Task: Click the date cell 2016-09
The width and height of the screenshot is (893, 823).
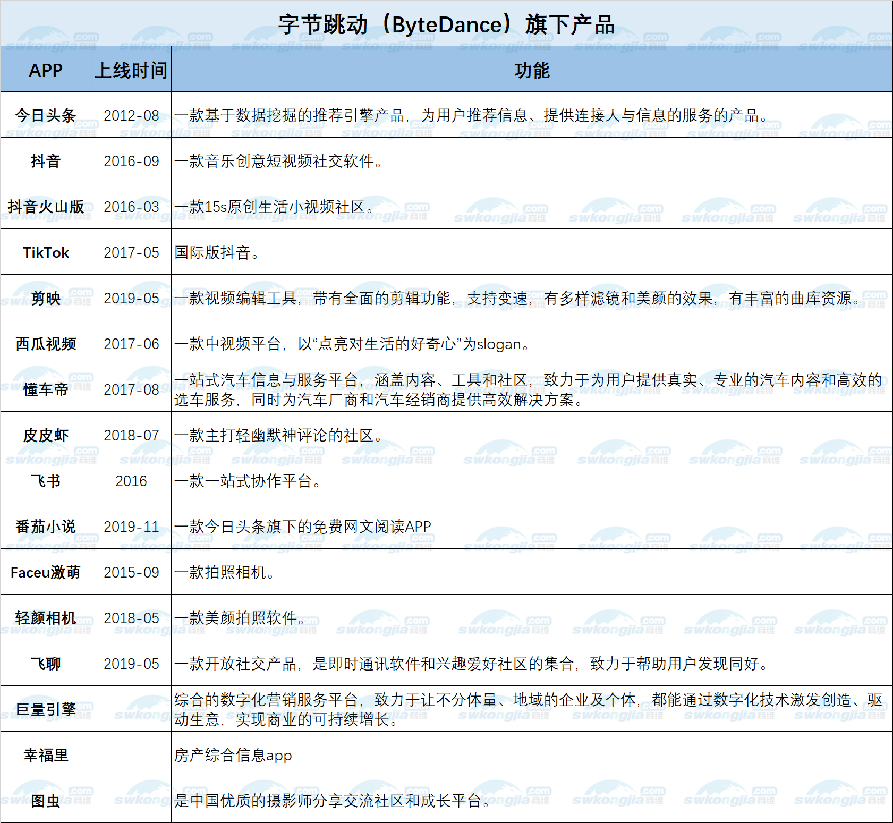Action: pos(131,161)
